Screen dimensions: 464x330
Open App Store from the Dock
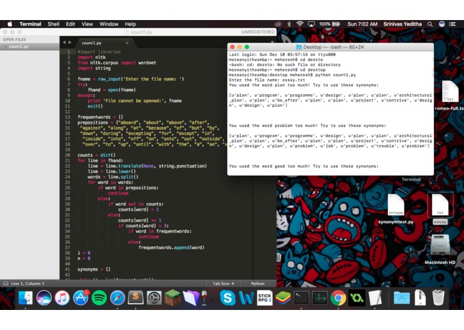[81, 298]
